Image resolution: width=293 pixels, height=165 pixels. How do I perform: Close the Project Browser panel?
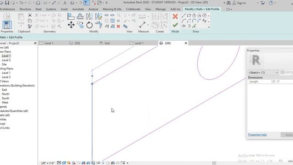[x=35, y=43]
